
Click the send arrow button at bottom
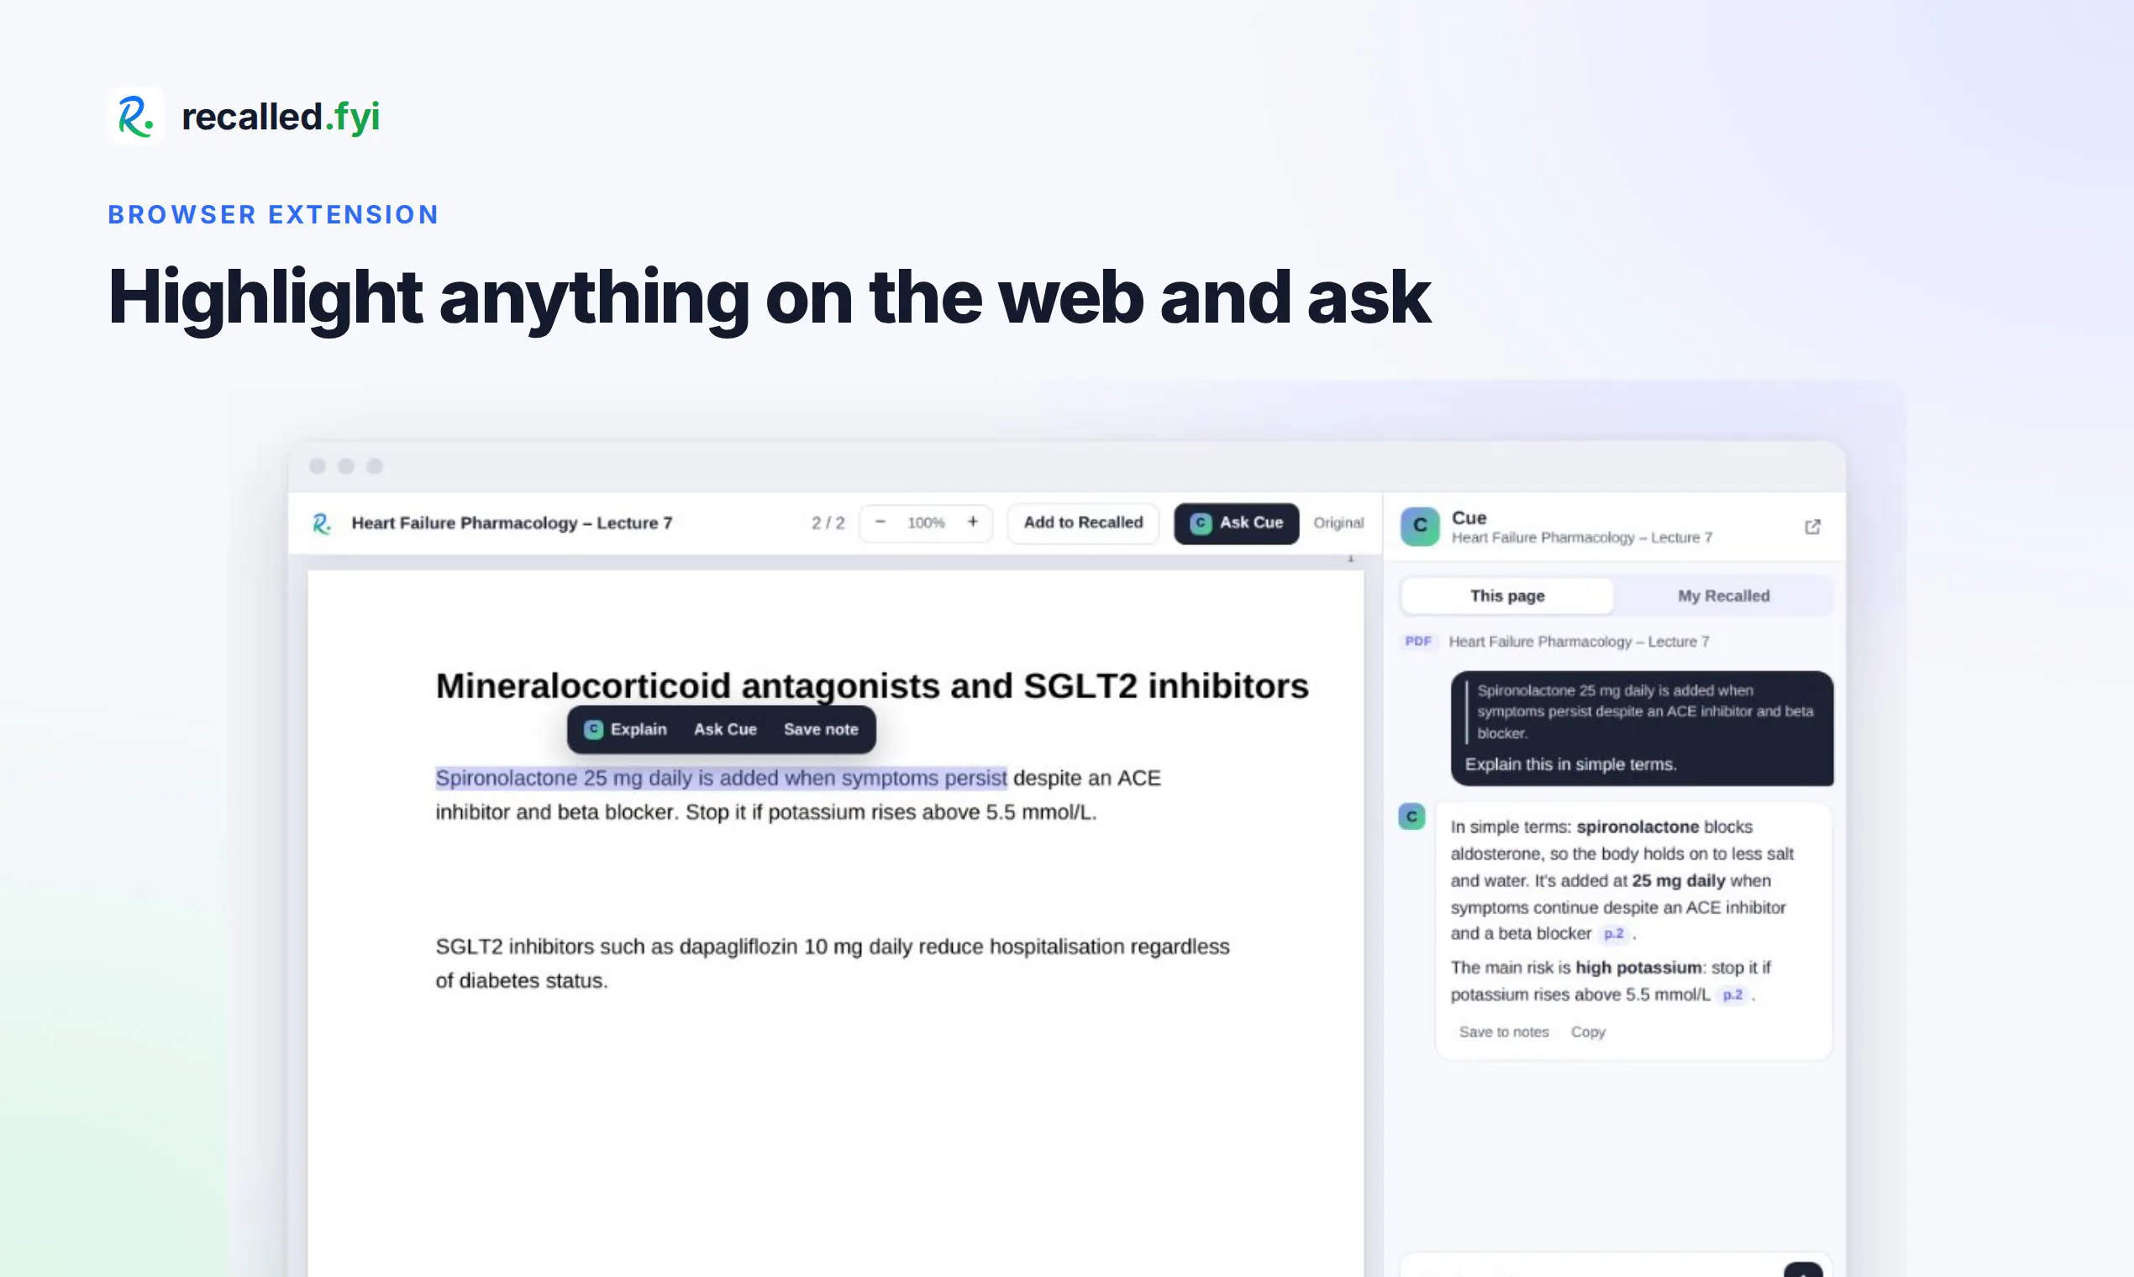[x=1803, y=1270]
